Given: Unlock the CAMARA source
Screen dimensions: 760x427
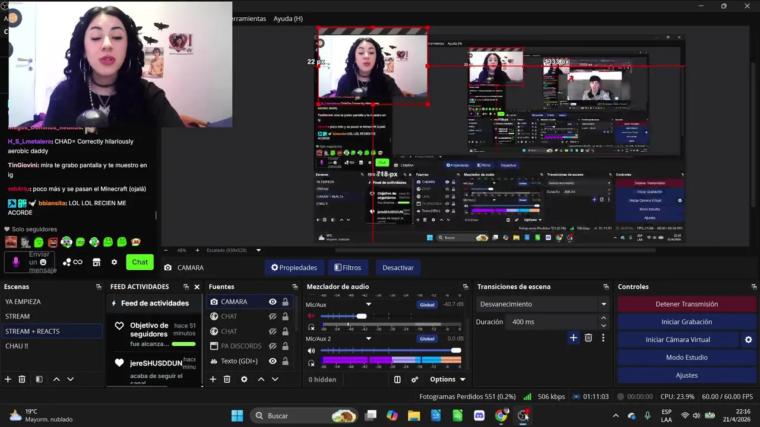Looking at the screenshot, I should [285, 302].
